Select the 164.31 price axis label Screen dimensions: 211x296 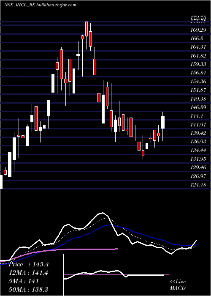(x=198, y=47)
